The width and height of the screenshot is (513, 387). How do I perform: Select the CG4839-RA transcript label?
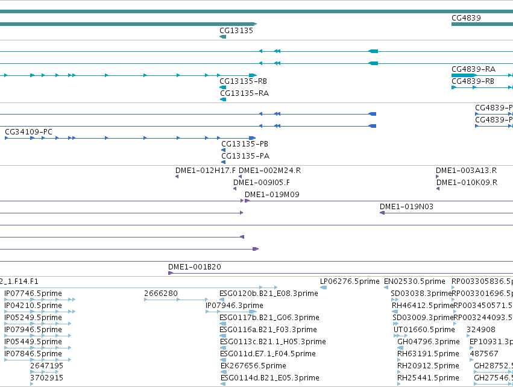pos(473,69)
